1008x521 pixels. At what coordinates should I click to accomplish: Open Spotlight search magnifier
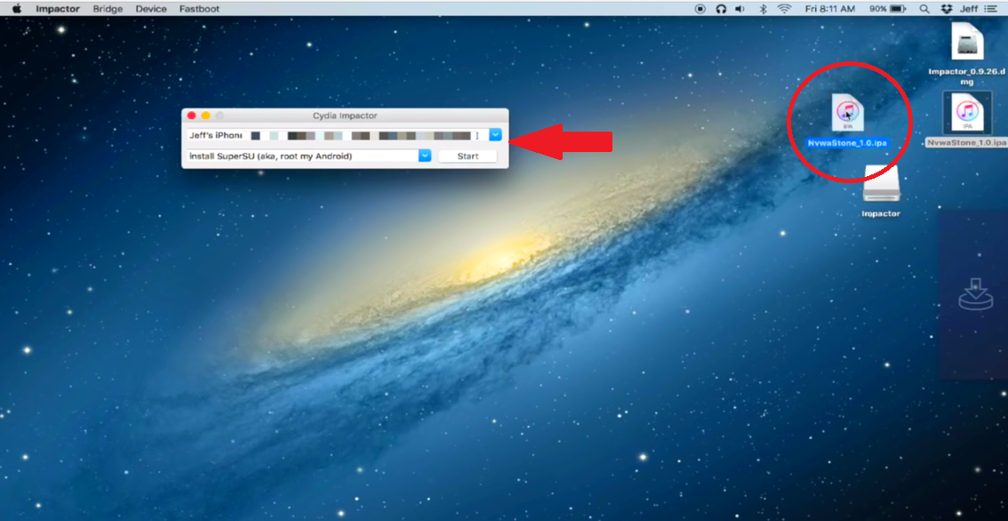(x=924, y=9)
